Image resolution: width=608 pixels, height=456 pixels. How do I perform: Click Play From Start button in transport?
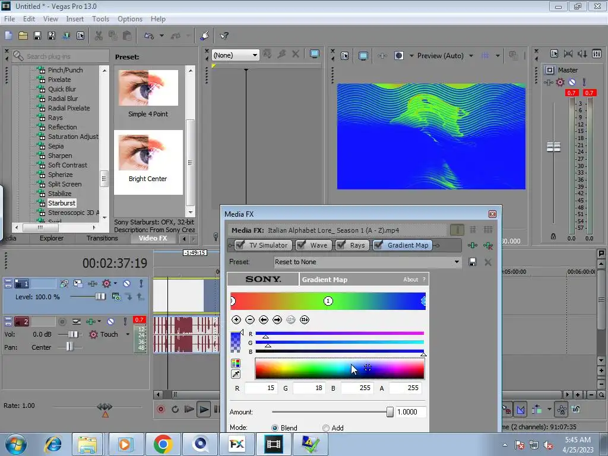(x=189, y=409)
